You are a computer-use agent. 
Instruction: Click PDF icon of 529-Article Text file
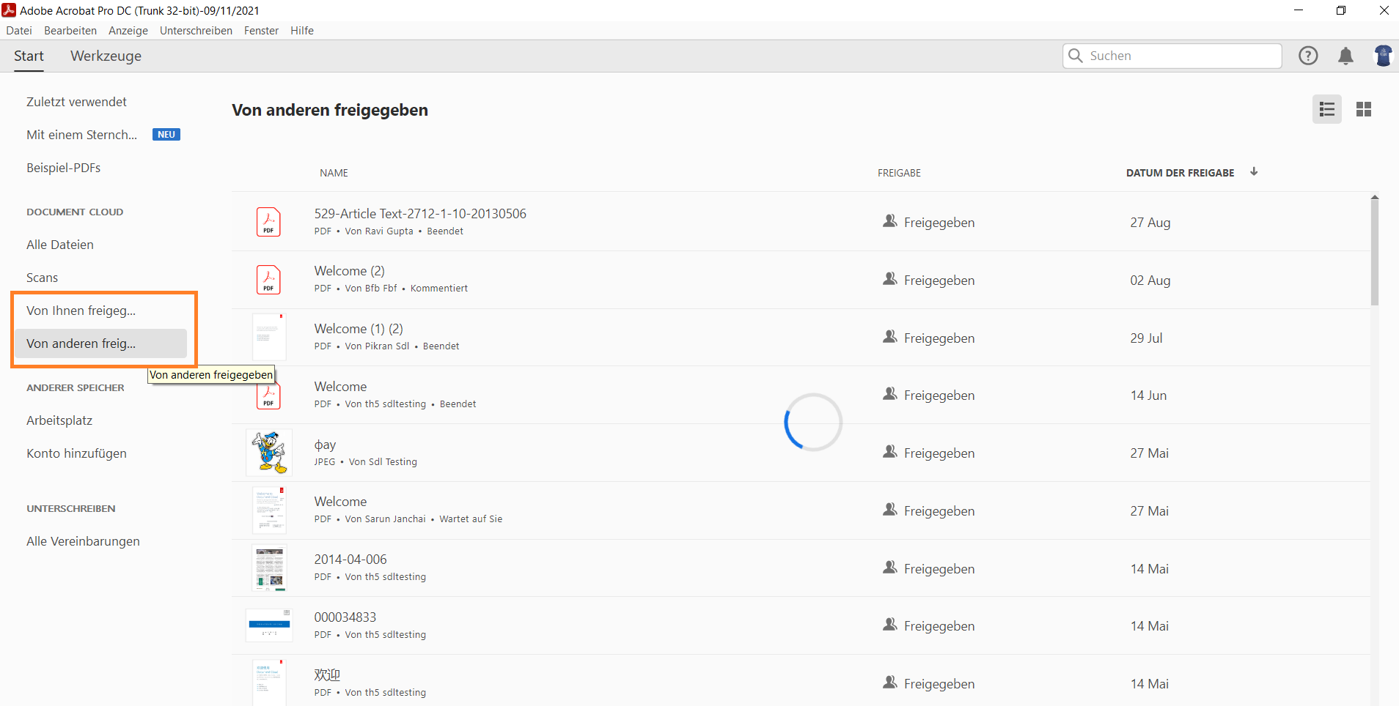click(x=268, y=222)
